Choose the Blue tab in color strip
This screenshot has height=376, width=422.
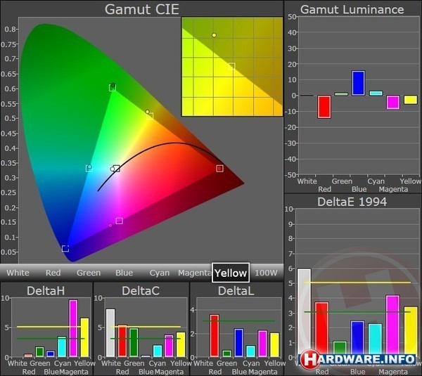pyautogui.click(x=124, y=273)
